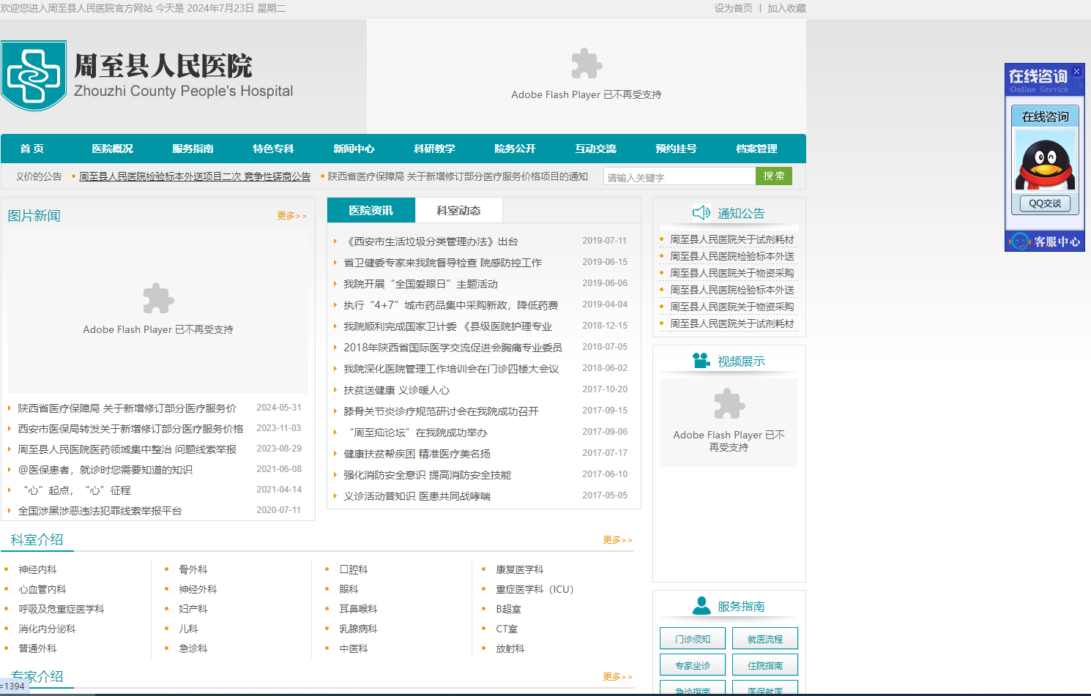Open the 科研教学 navigation menu
Image resolution: width=1091 pixels, height=696 pixels.
(435, 149)
